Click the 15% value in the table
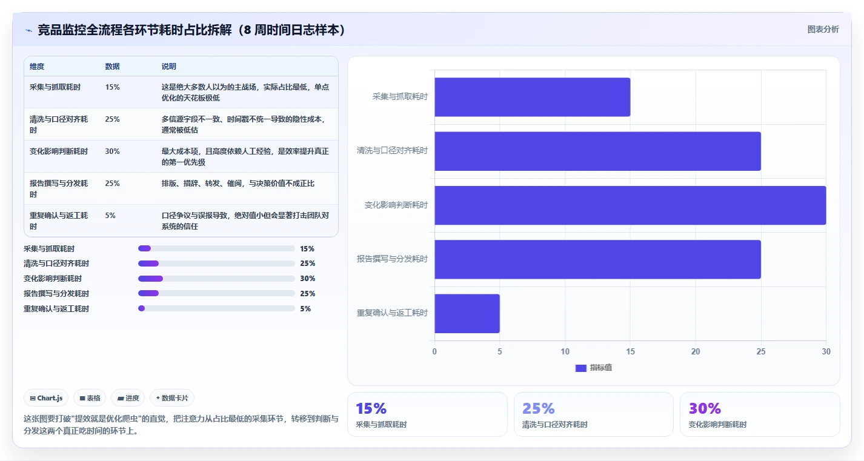Screen dimensions: 864x461 (112, 87)
